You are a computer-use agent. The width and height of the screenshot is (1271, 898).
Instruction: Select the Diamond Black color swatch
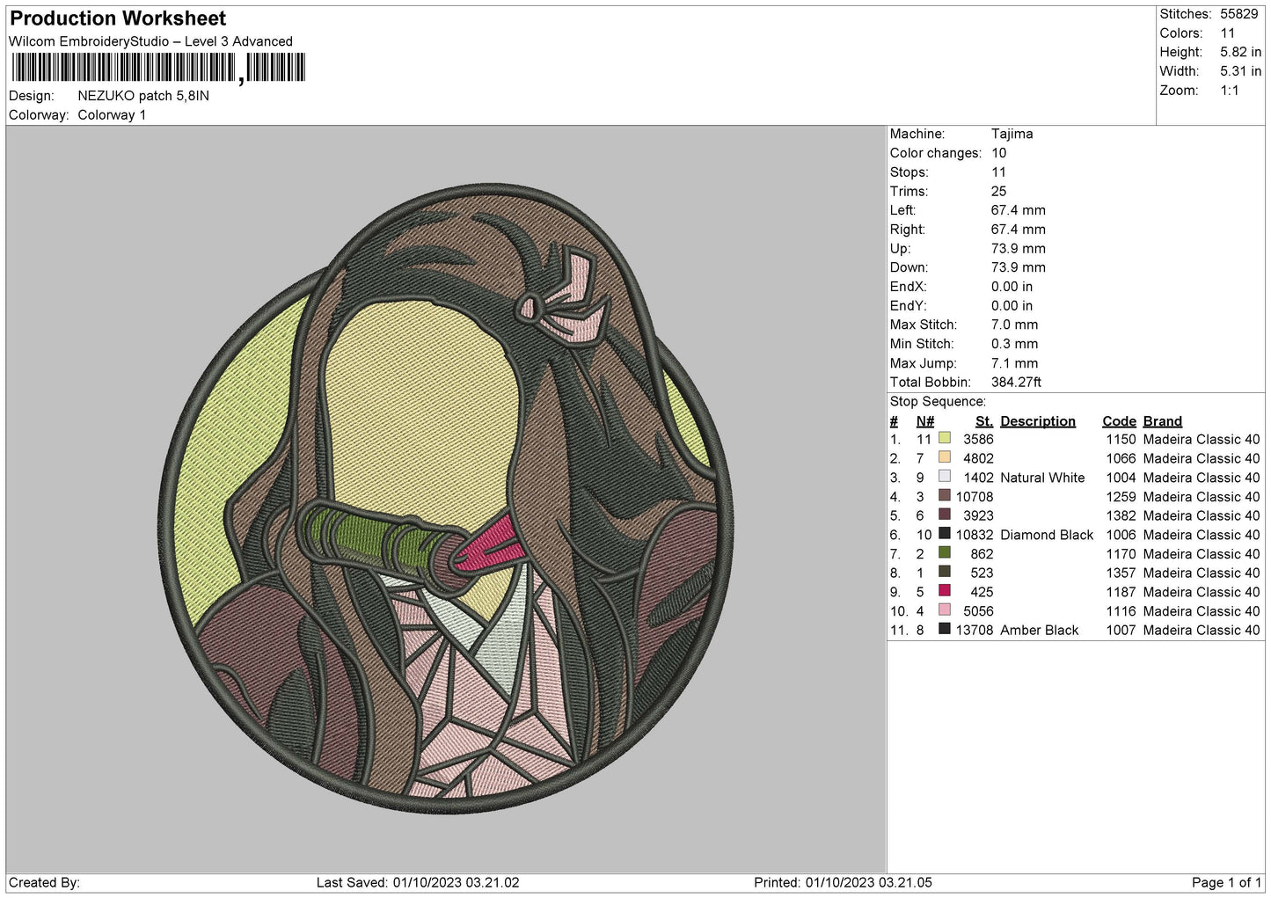pyautogui.click(x=945, y=534)
